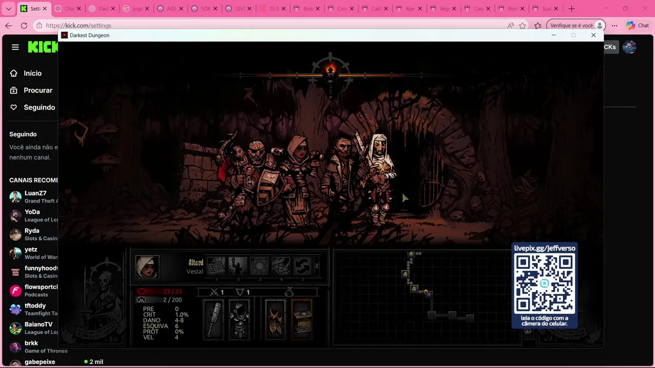Click the read aloud icon in address bar
Screen dimensions: 655x368
510,26
